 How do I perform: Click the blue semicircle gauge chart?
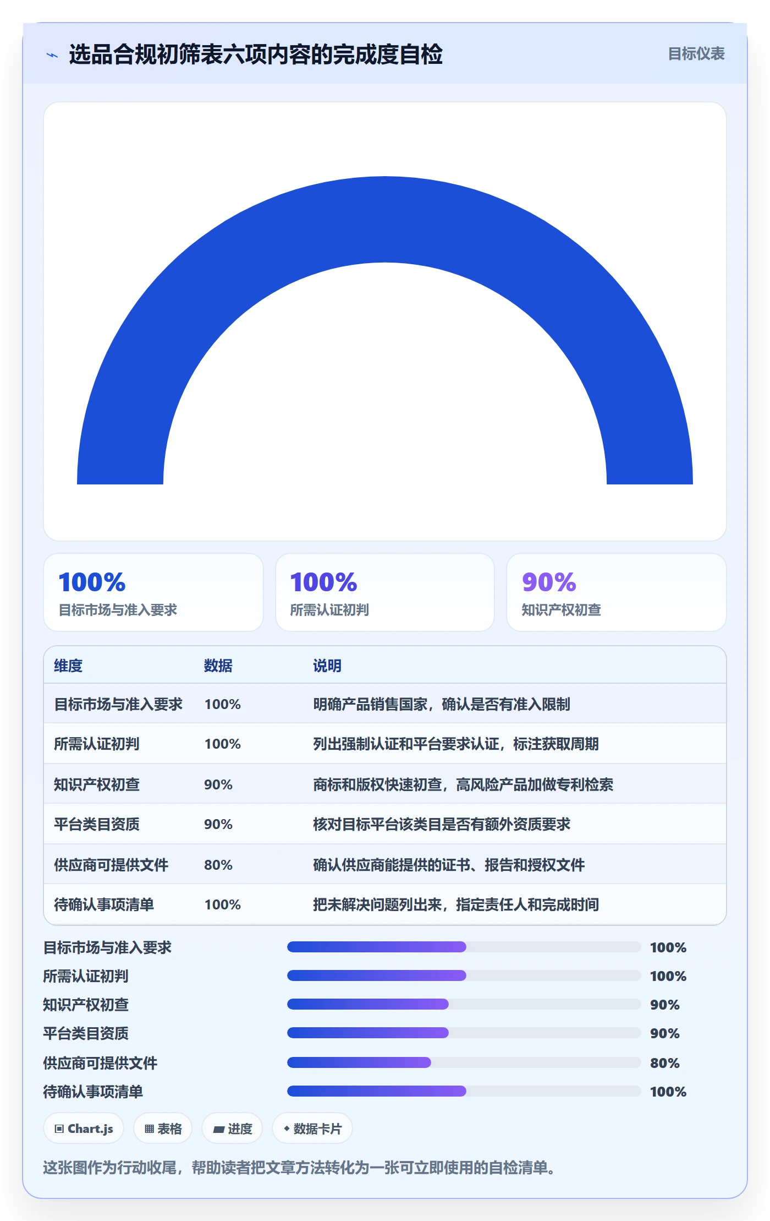[385, 330]
